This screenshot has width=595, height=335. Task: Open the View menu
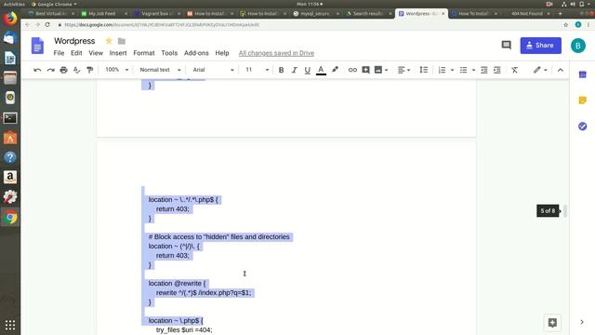tap(96, 53)
